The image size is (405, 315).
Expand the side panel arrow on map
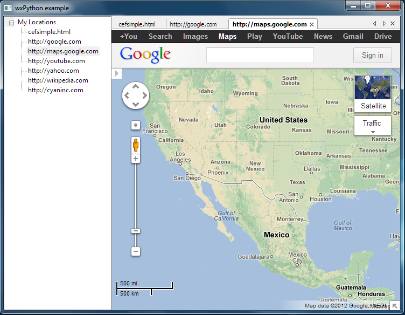pyautogui.click(x=117, y=73)
